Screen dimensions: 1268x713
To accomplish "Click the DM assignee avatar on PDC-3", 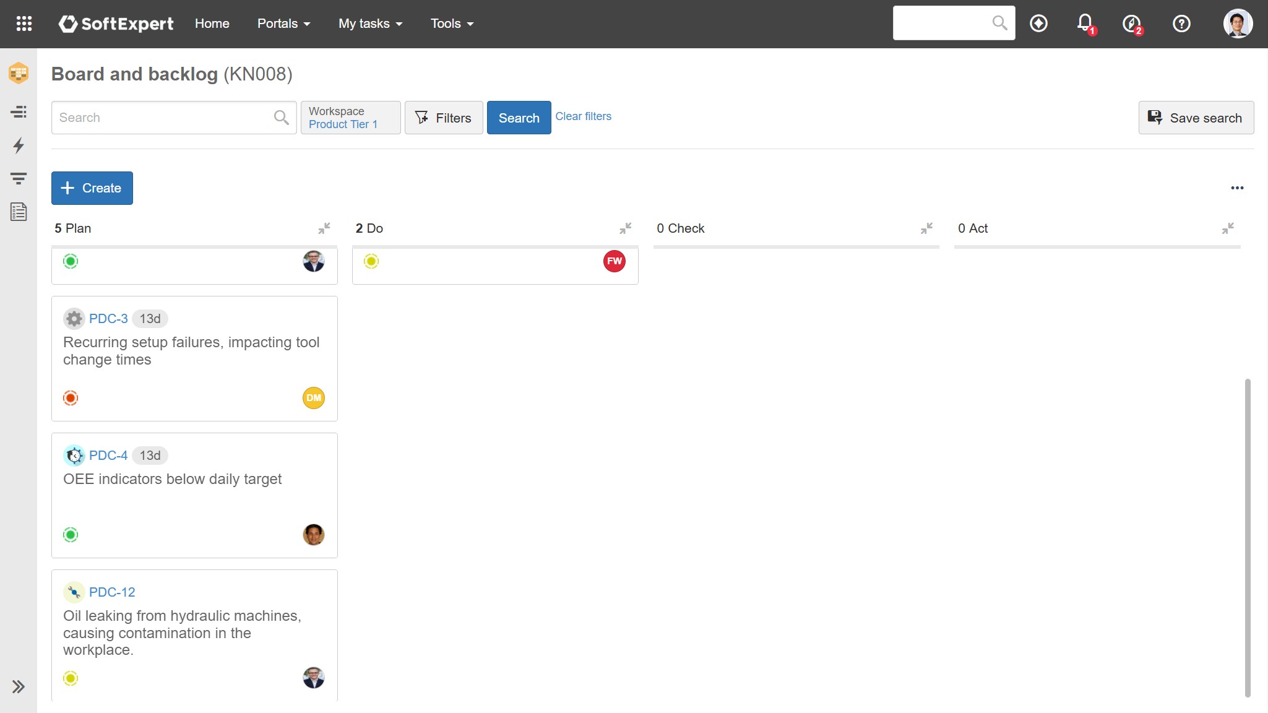I will 314,398.
